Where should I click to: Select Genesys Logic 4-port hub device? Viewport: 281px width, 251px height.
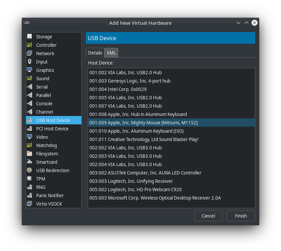171,81
